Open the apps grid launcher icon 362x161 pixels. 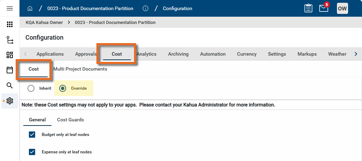[x=10, y=24]
